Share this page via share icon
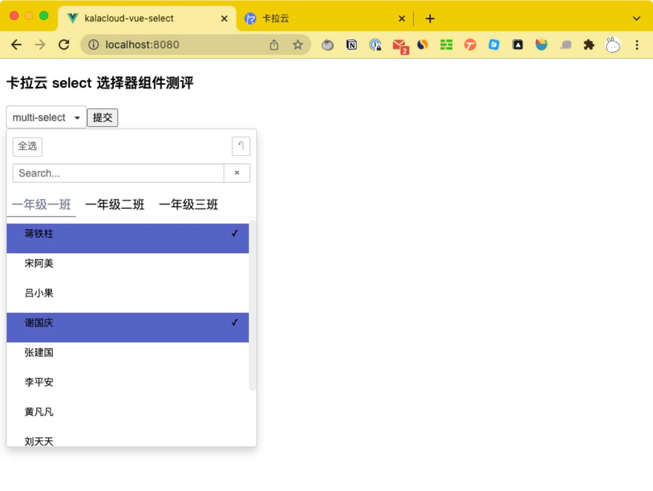 [x=274, y=44]
